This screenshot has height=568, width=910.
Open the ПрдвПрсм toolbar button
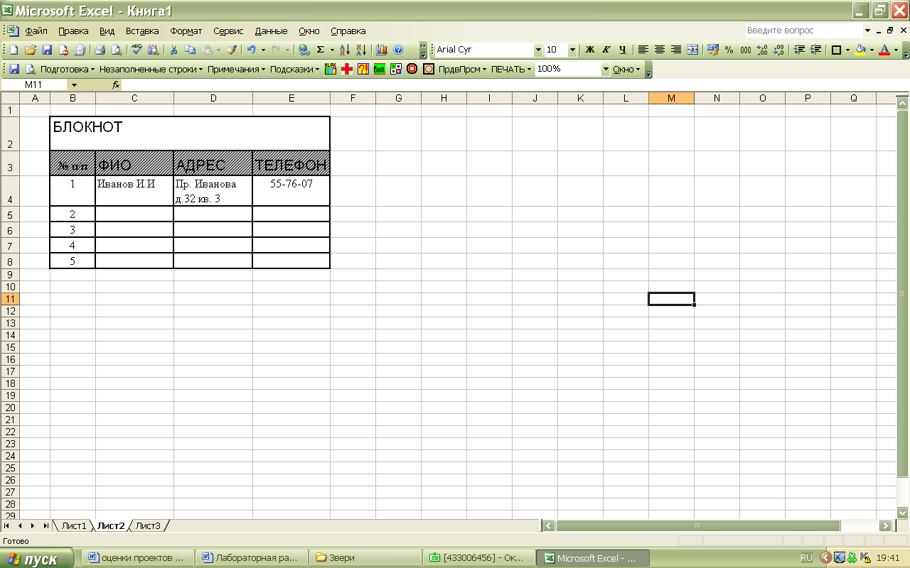coord(463,69)
